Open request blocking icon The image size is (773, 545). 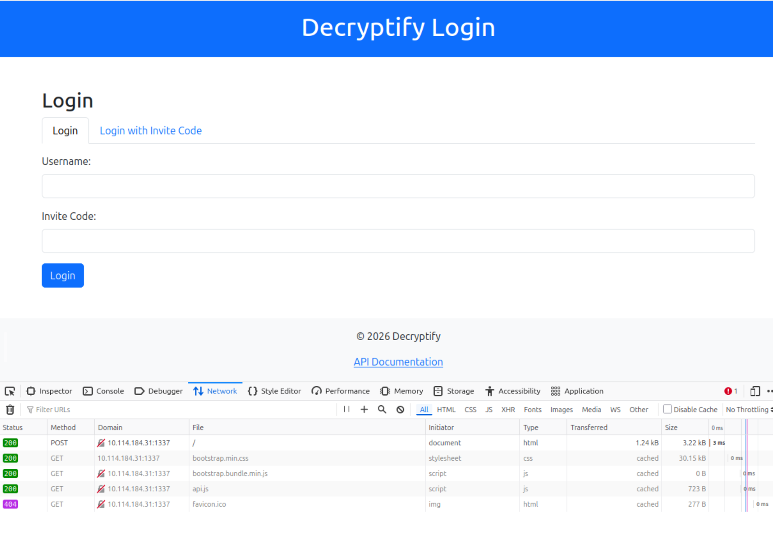click(x=400, y=409)
